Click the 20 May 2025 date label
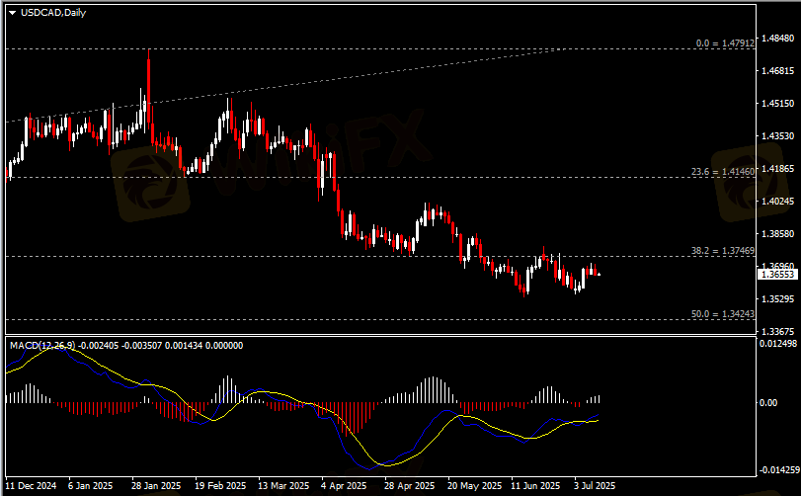The width and height of the screenshot is (801, 496). point(474,486)
